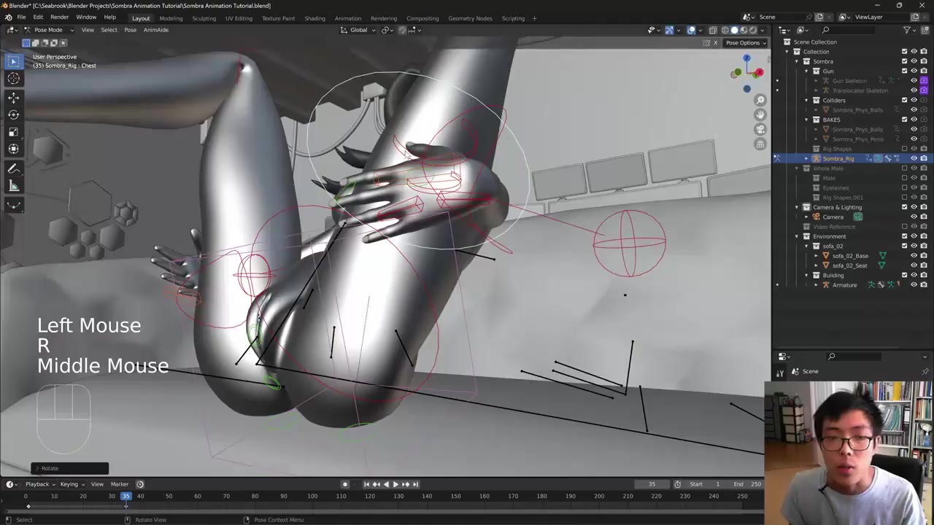Click the camera view icon in viewport

(x=760, y=129)
